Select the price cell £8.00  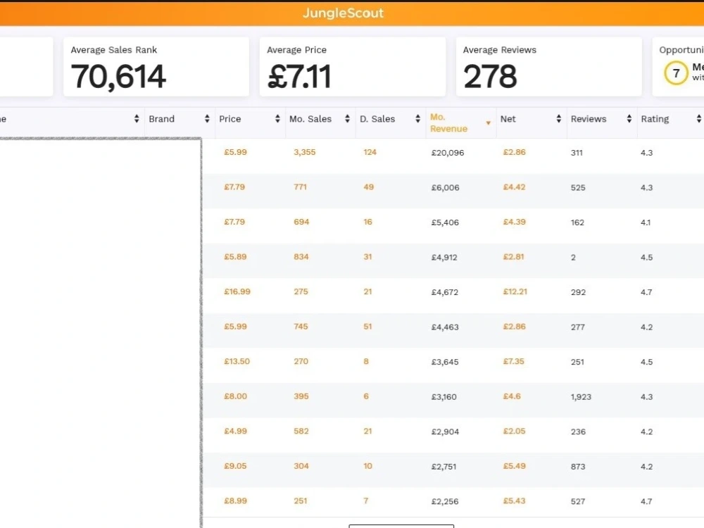(235, 396)
